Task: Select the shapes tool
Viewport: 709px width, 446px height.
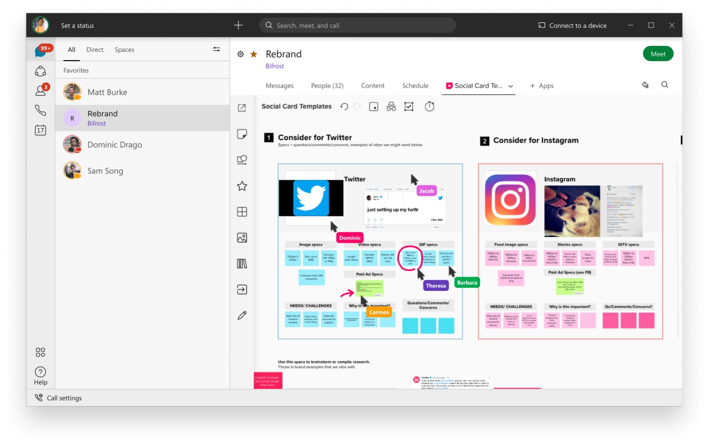Action: (x=242, y=159)
